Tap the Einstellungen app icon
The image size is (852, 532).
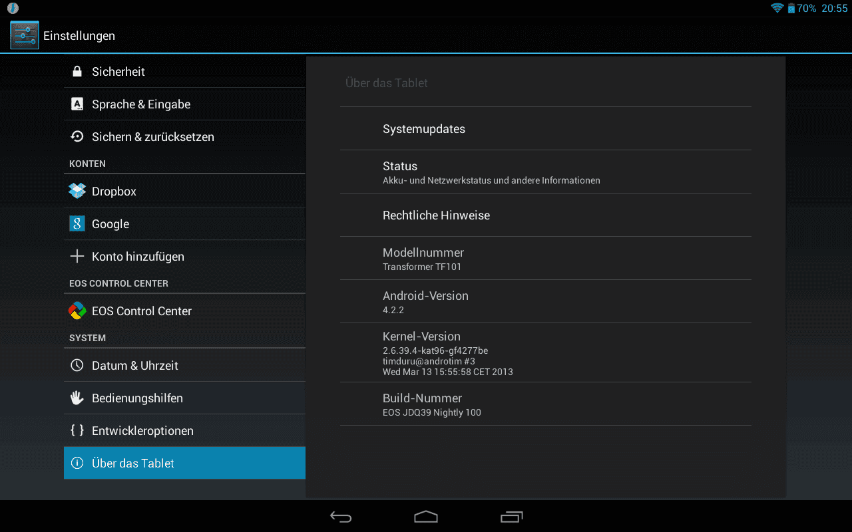(25, 35)
